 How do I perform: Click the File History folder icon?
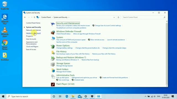(x=53, y=53)
